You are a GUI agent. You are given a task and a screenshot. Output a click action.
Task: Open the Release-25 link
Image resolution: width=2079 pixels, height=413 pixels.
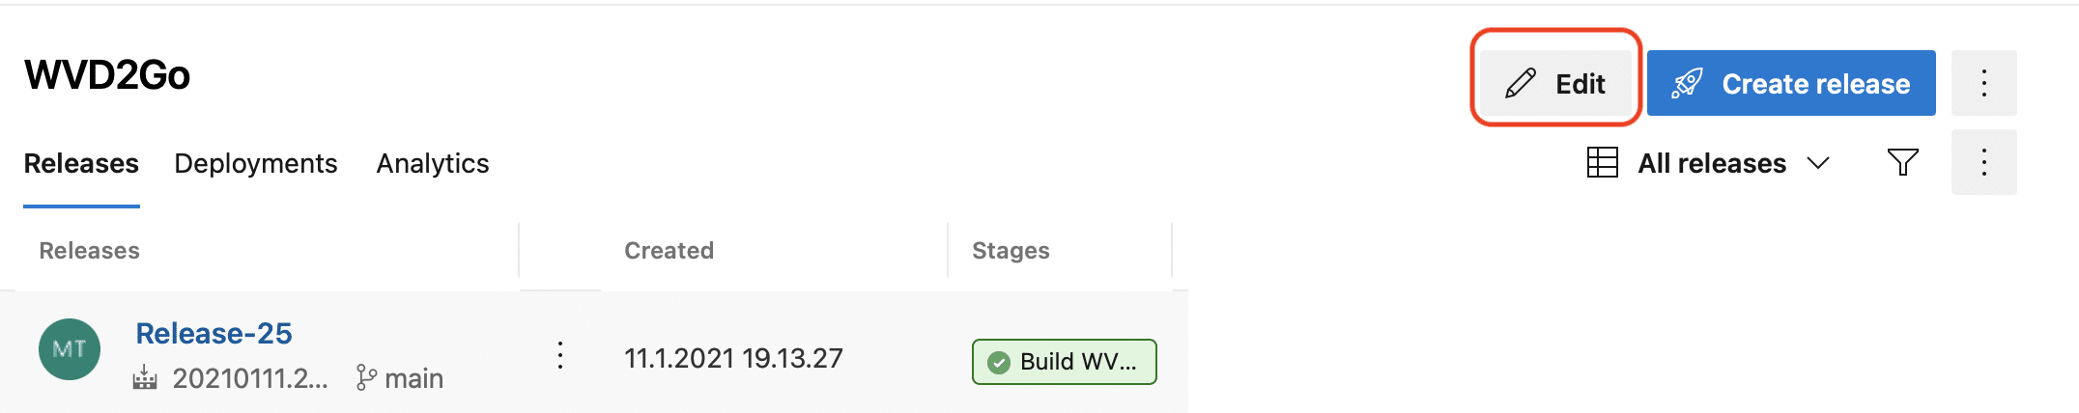(214, 333)
